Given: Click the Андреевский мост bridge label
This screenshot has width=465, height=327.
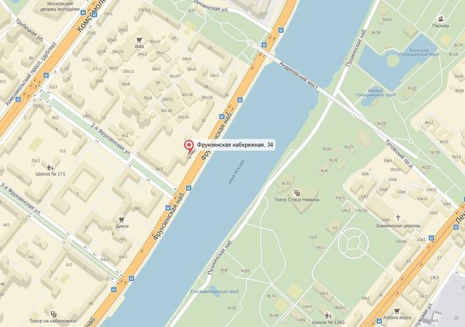Looking at the screenshot, I should click(298, 75).
